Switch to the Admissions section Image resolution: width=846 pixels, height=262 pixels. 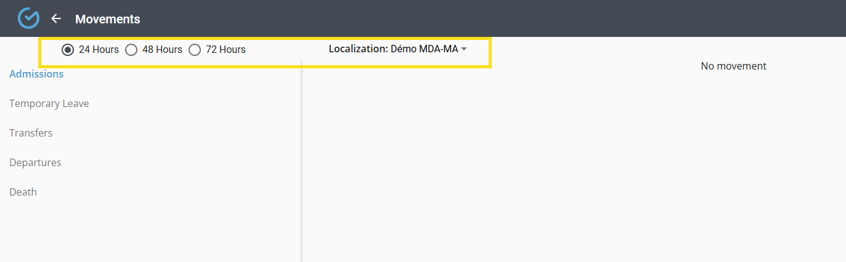(36, 74)
